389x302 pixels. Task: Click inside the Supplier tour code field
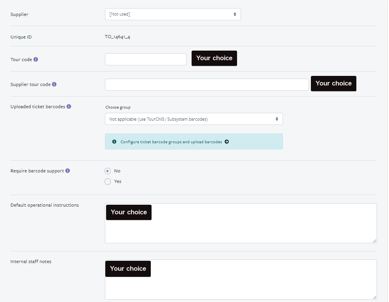[x=207, y=84]
